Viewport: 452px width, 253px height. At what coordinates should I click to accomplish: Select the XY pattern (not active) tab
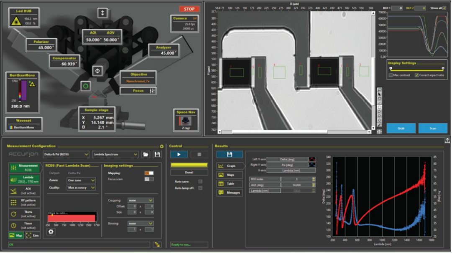[25, 202]
